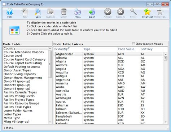Select Donor Moves Management code table

26,78
